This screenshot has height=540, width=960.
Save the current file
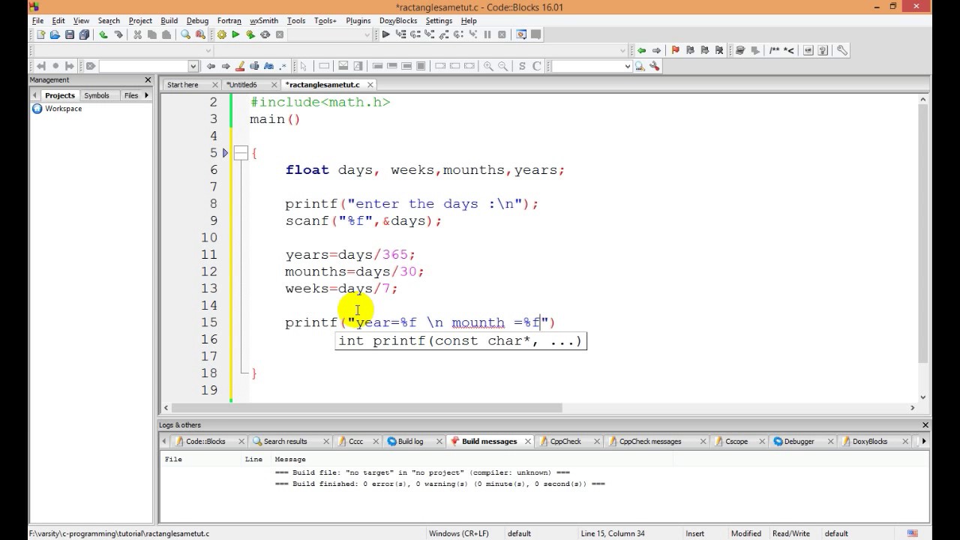(70, 34)
